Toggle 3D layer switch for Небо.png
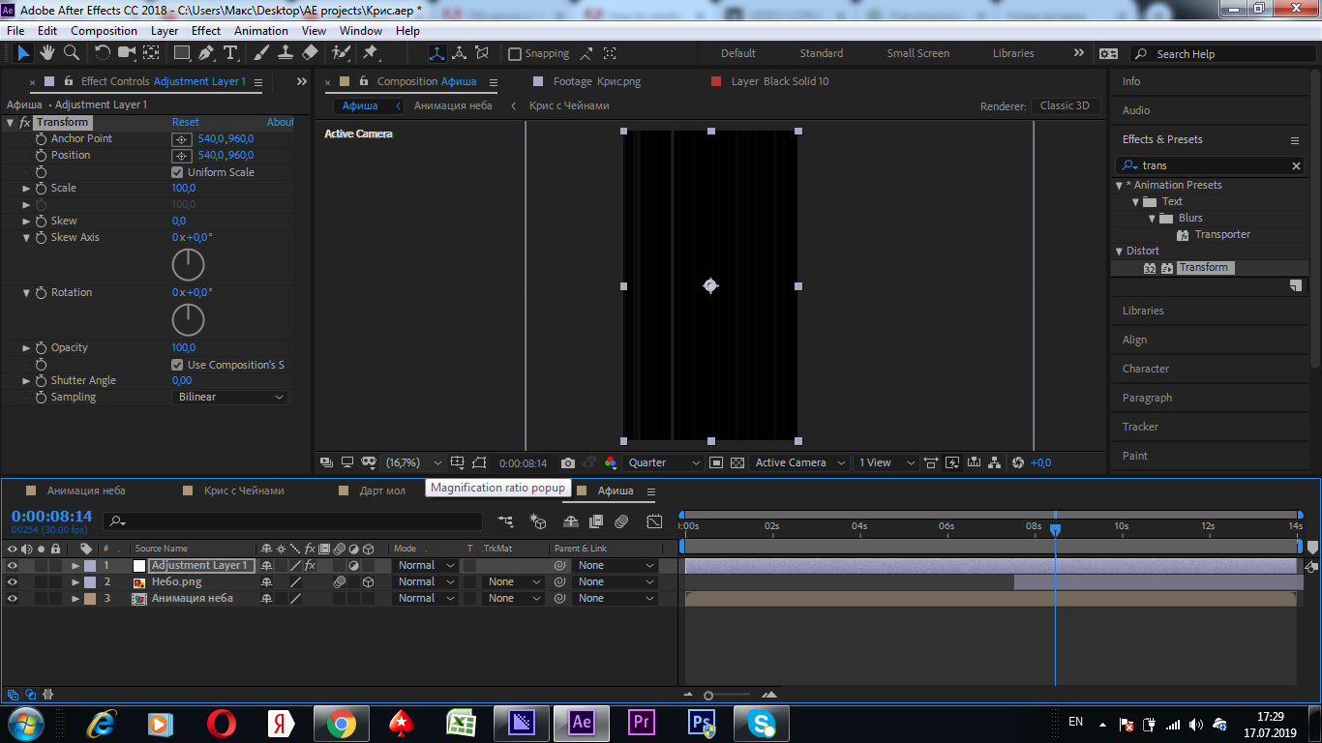 click(x=368, y=581)
